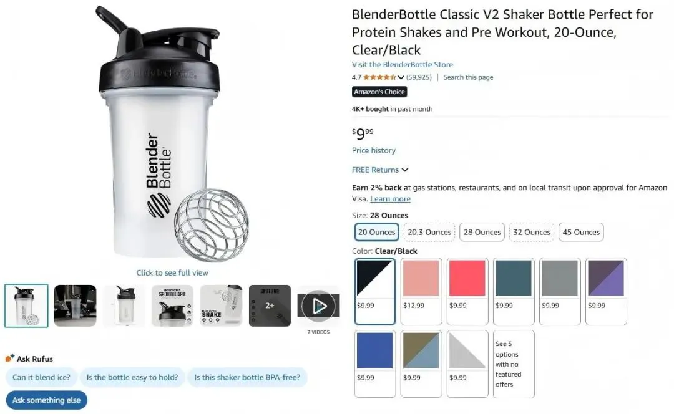674x414 pixels.
Task: Click Learn more about Amazon Visa
Action: (390, 199)
